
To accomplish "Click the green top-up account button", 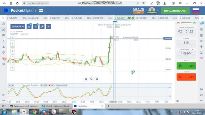I will tap(175, 11).
